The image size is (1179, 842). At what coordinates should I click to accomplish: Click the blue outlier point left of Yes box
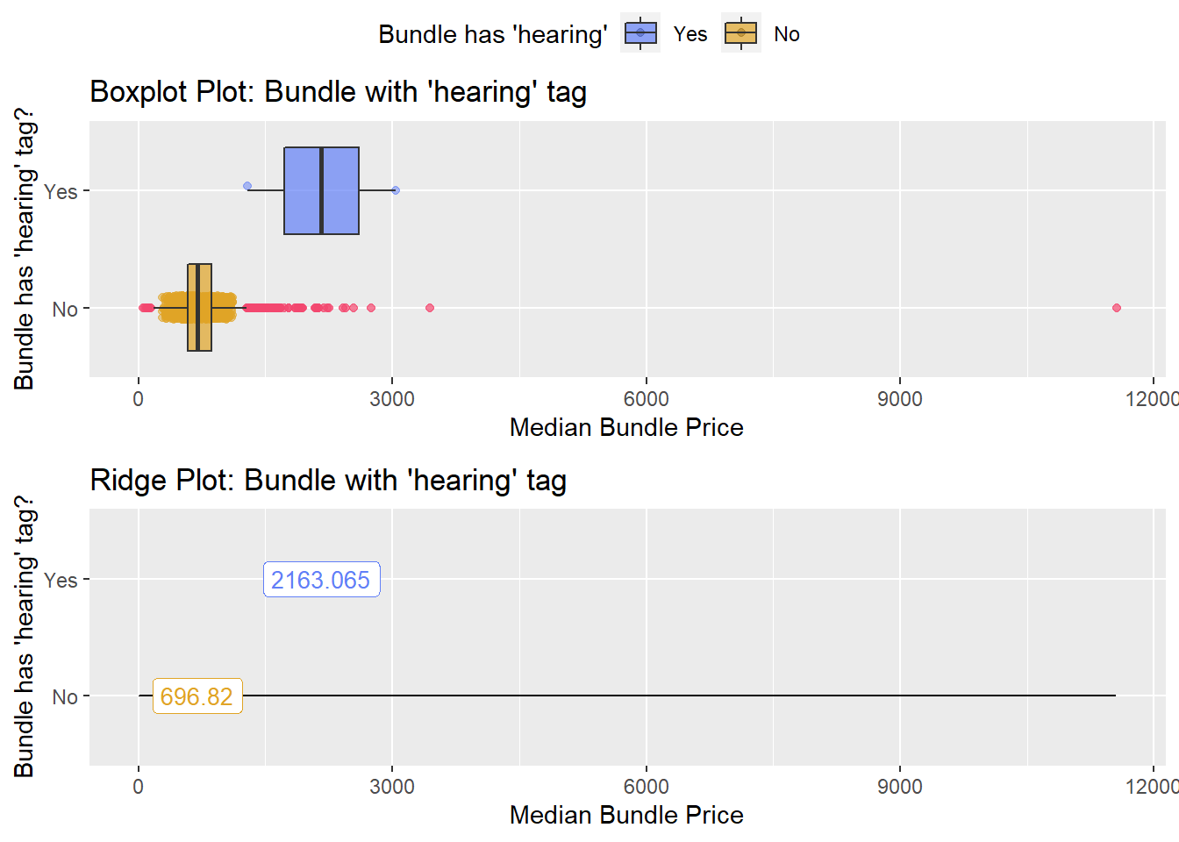pos(247,186)
